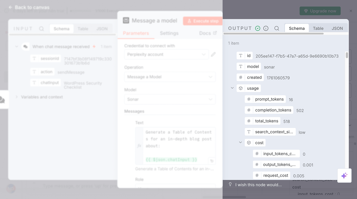Open the Operation dropdown

pos(170,77)
